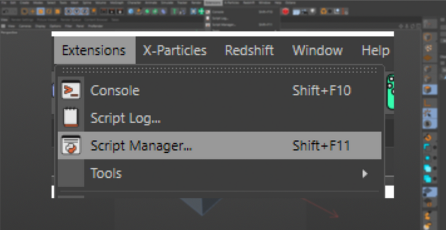Open Console entry in the enlarged menu
Screen dimensions: 446x230
[219, 91]
